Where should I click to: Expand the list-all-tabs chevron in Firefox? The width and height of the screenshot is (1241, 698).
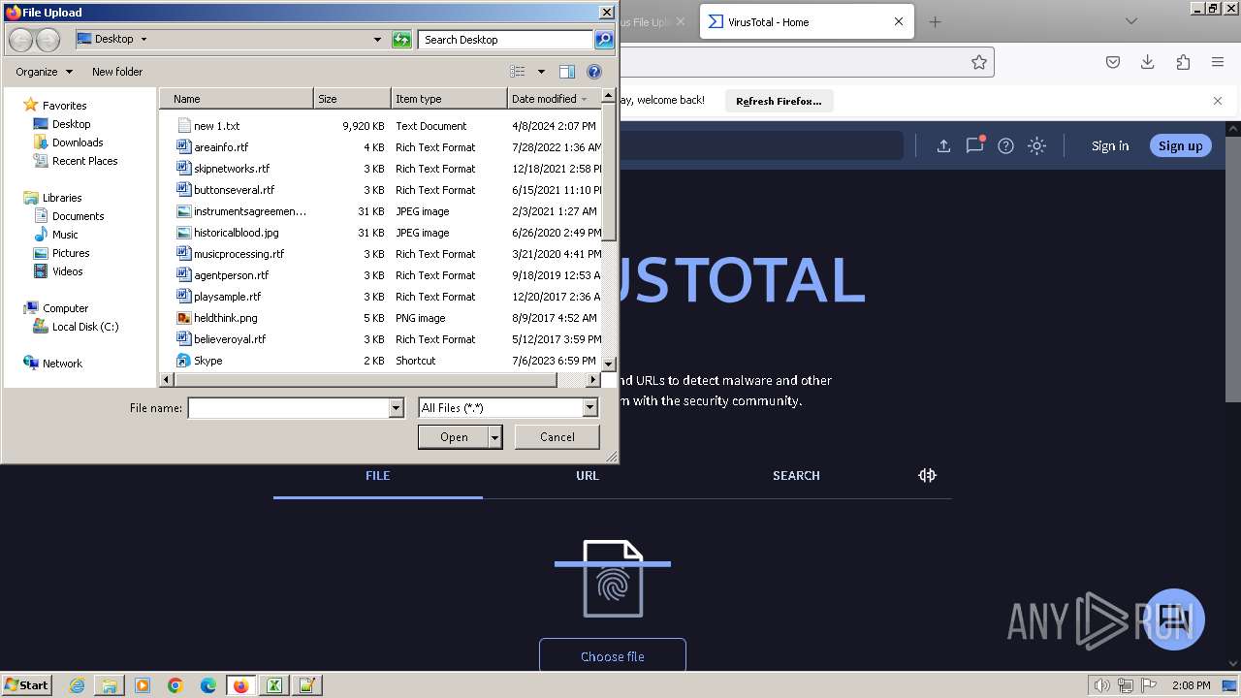1130,21
